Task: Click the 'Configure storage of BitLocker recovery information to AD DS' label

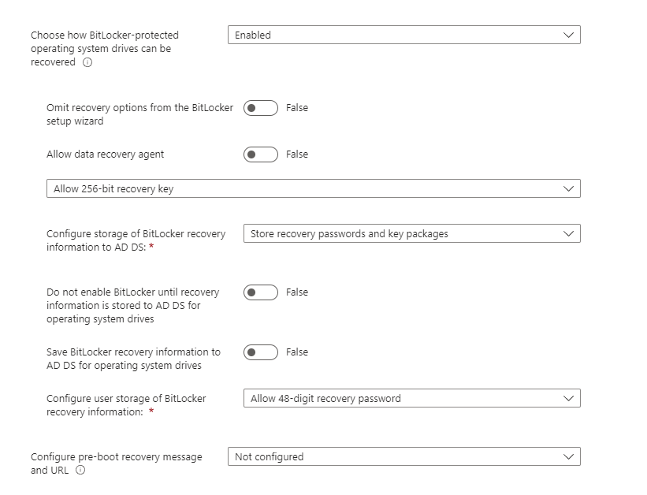Action: tap(136, 240)
